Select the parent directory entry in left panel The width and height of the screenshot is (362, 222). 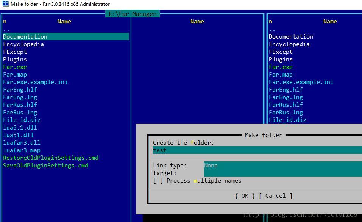pyautogui.click(x=6, y=29)
